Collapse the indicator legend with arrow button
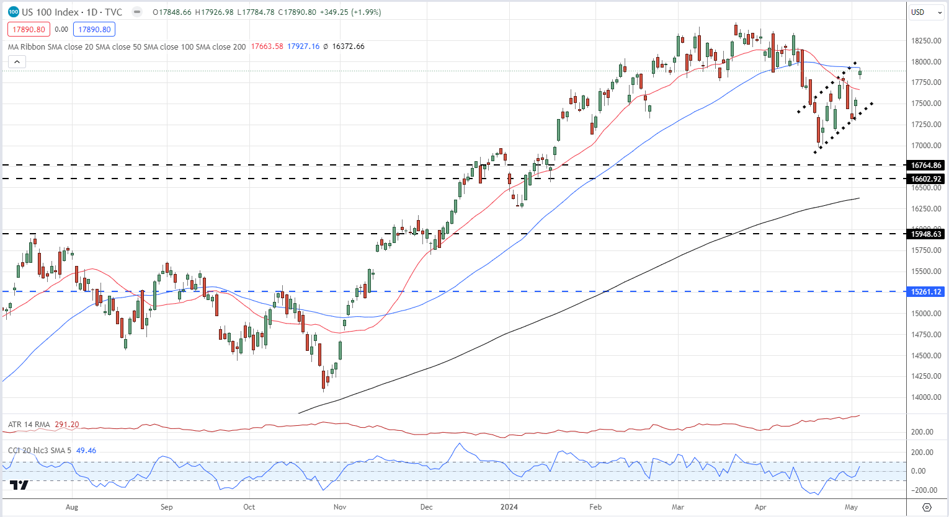The width and height of the screenshot is (949, 517). 17,61
